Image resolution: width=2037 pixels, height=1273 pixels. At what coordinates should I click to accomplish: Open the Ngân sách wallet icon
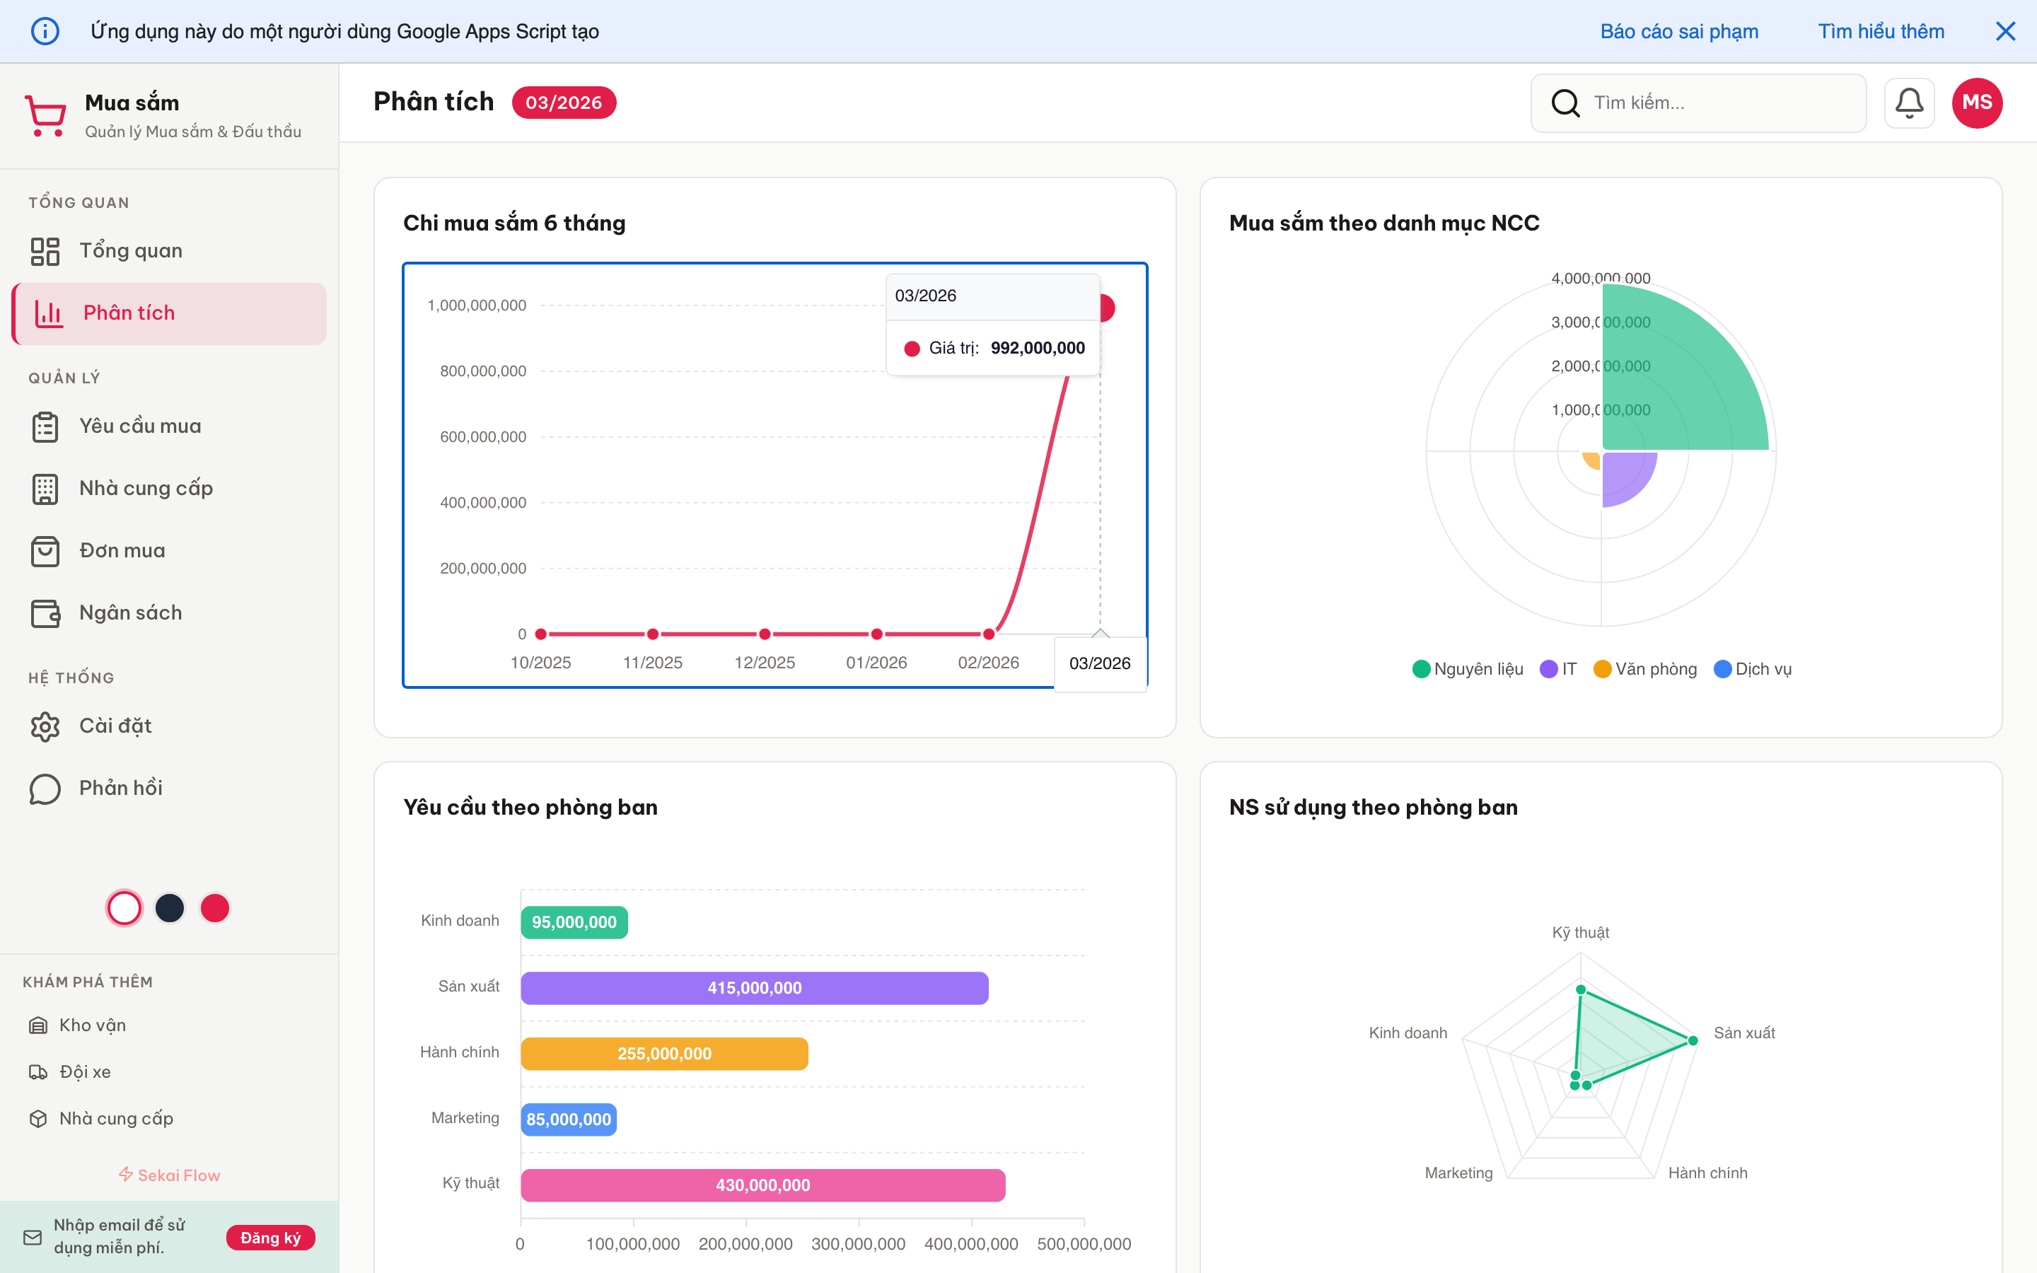45,613
